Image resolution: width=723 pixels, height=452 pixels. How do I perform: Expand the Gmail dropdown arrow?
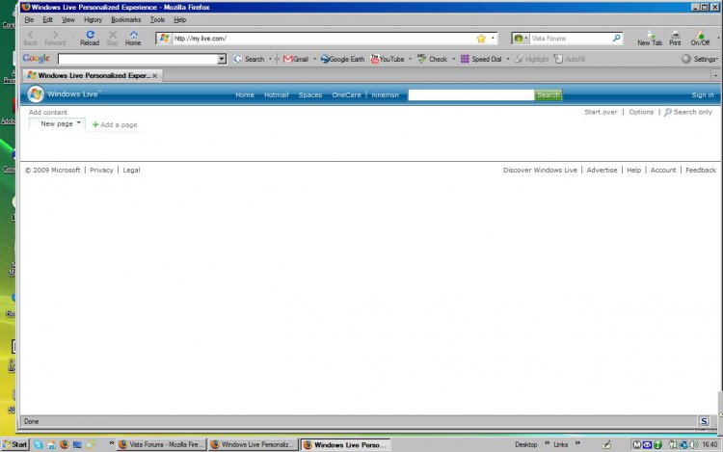click(x=315, y=59)
